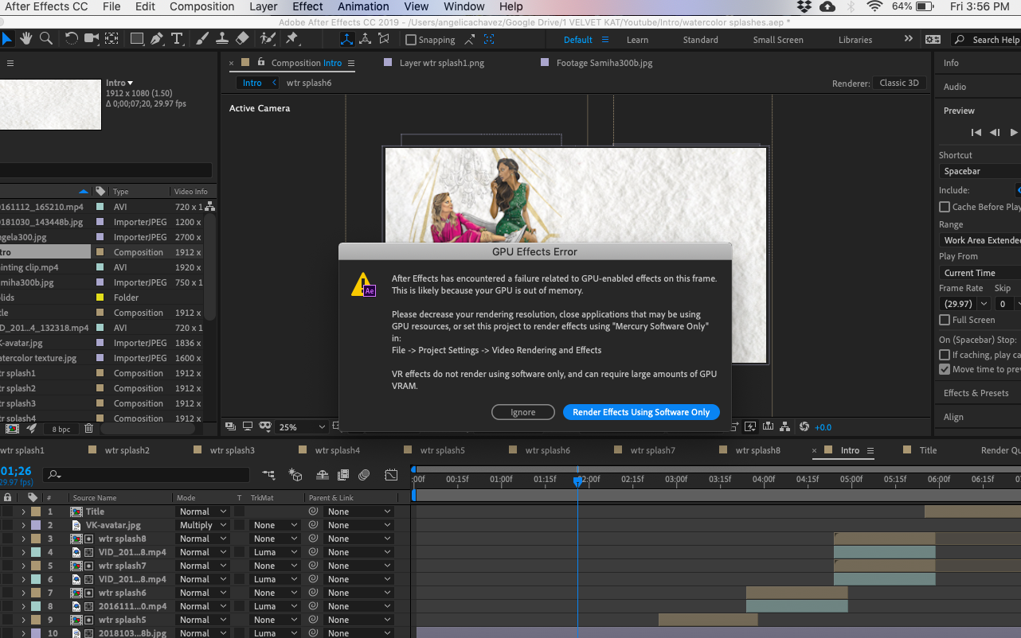Click the tan label color of Title layer
Viewport: 1021px width, 638px height.
click(36, 512)
